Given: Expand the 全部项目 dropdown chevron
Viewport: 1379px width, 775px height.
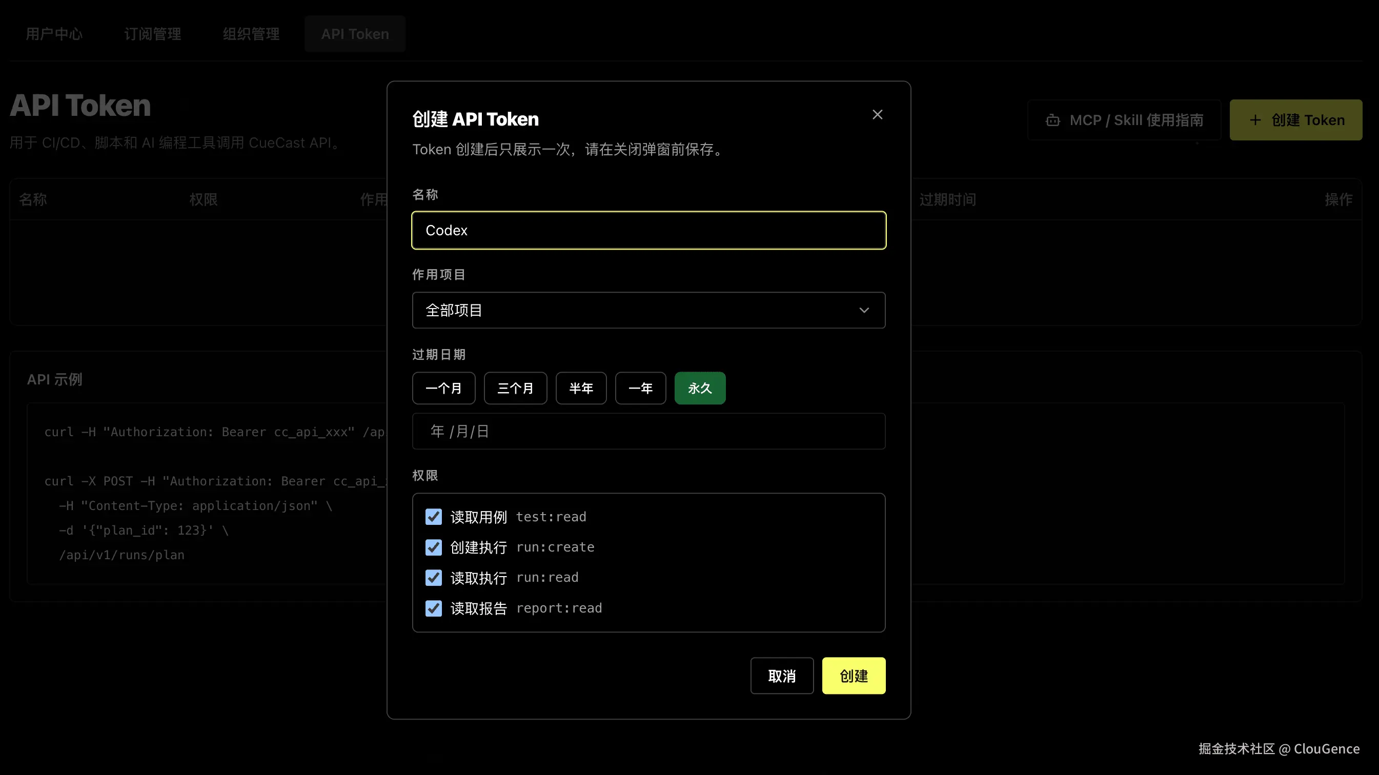Looking at the screenshot, I should [x=863, y=311].
